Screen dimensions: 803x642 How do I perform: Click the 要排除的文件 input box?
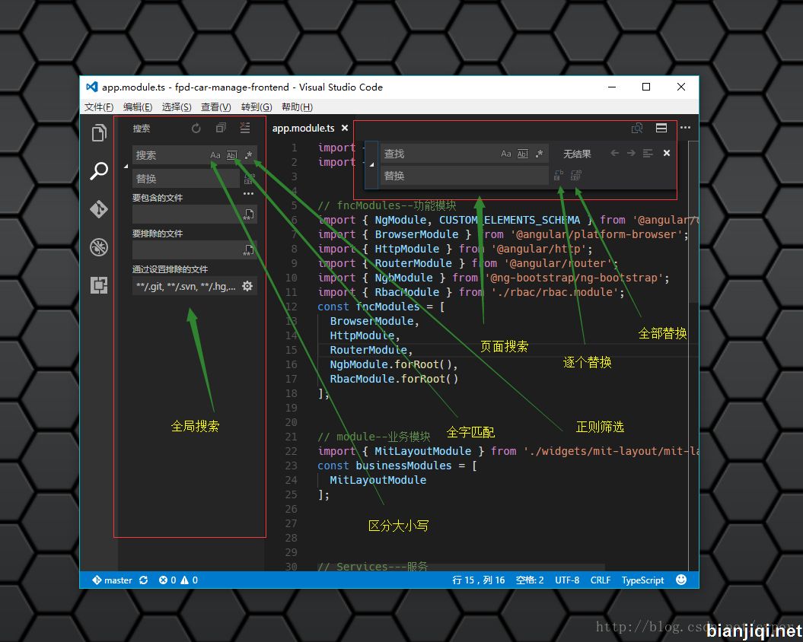click(195, 249)
